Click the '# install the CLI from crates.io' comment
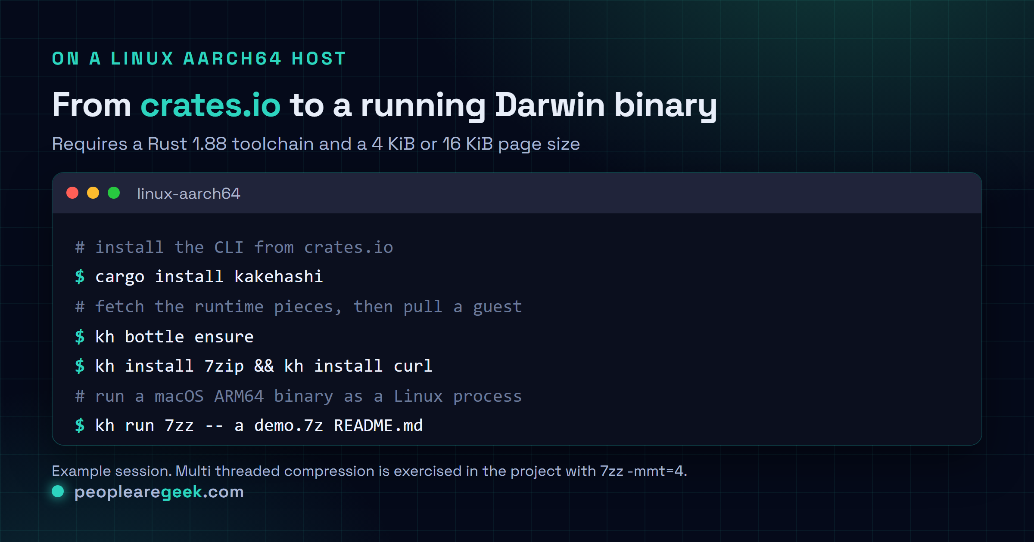 (x=234, y=247)
